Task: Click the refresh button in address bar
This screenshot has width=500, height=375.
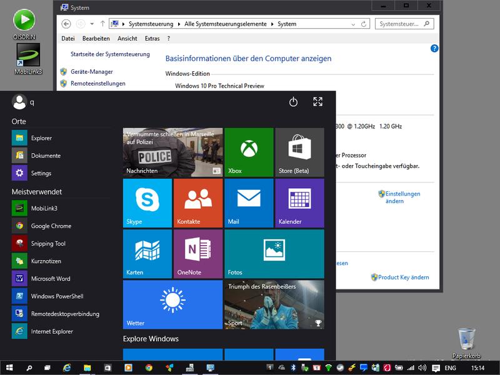Action: click(x=364, y=24)
